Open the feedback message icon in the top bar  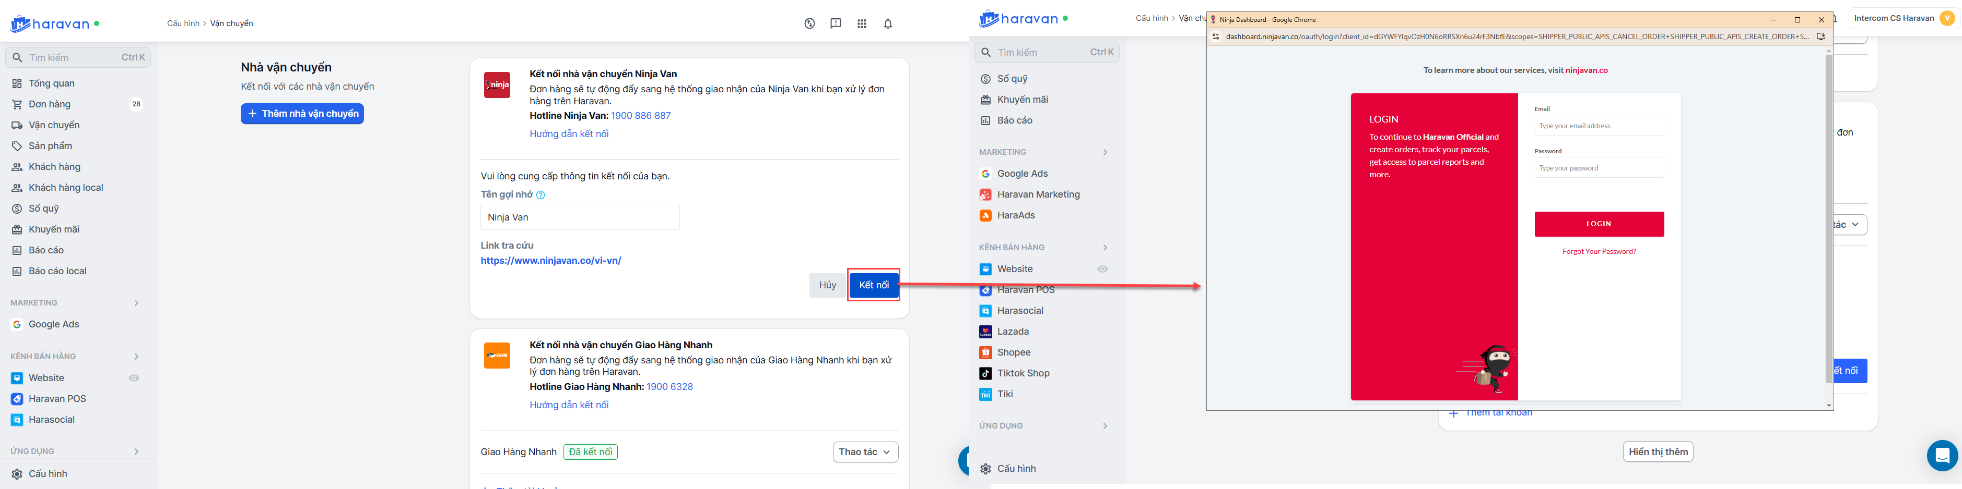(x=836, y=23)
